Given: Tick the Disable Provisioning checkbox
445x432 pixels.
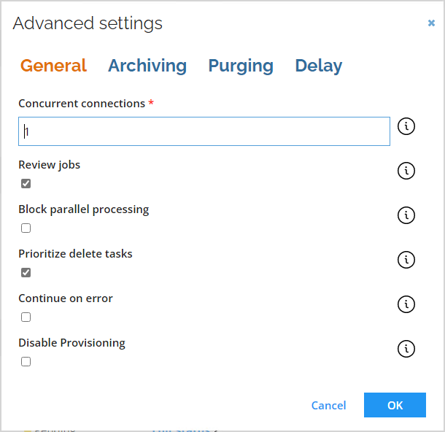Looking at the screenshot, I should (x=26, y=362).
